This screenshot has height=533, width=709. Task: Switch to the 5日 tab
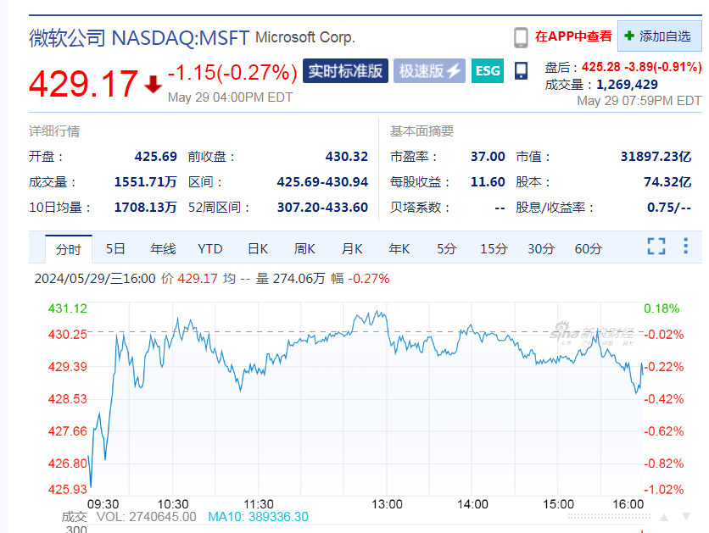(x=115, y=249)
